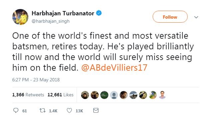Like the tweet with heart icon
211x122 pixels.
coord(69,111)
